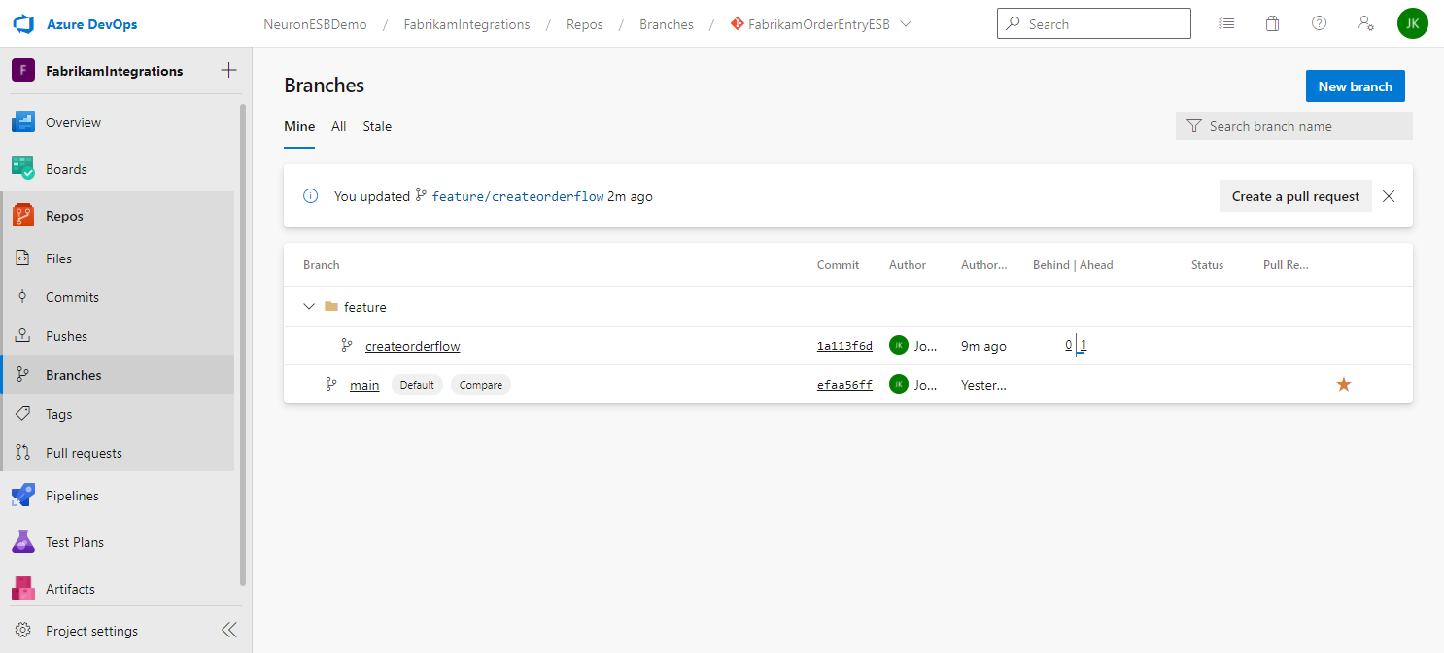Viewport: 1444px width, 653px height.
Task: Click the Azure DevOps logo icon
Action: coord(24,23)
